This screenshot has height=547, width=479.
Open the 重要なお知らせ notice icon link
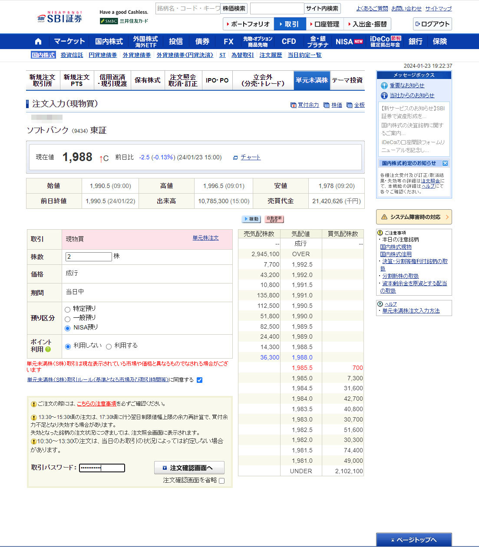tap(384, 86)
